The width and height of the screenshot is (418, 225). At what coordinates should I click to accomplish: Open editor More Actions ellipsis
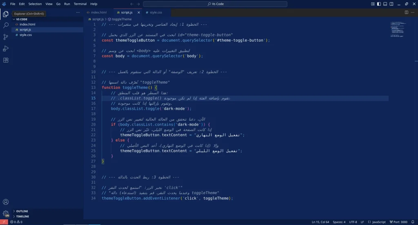tap(413, 12)
